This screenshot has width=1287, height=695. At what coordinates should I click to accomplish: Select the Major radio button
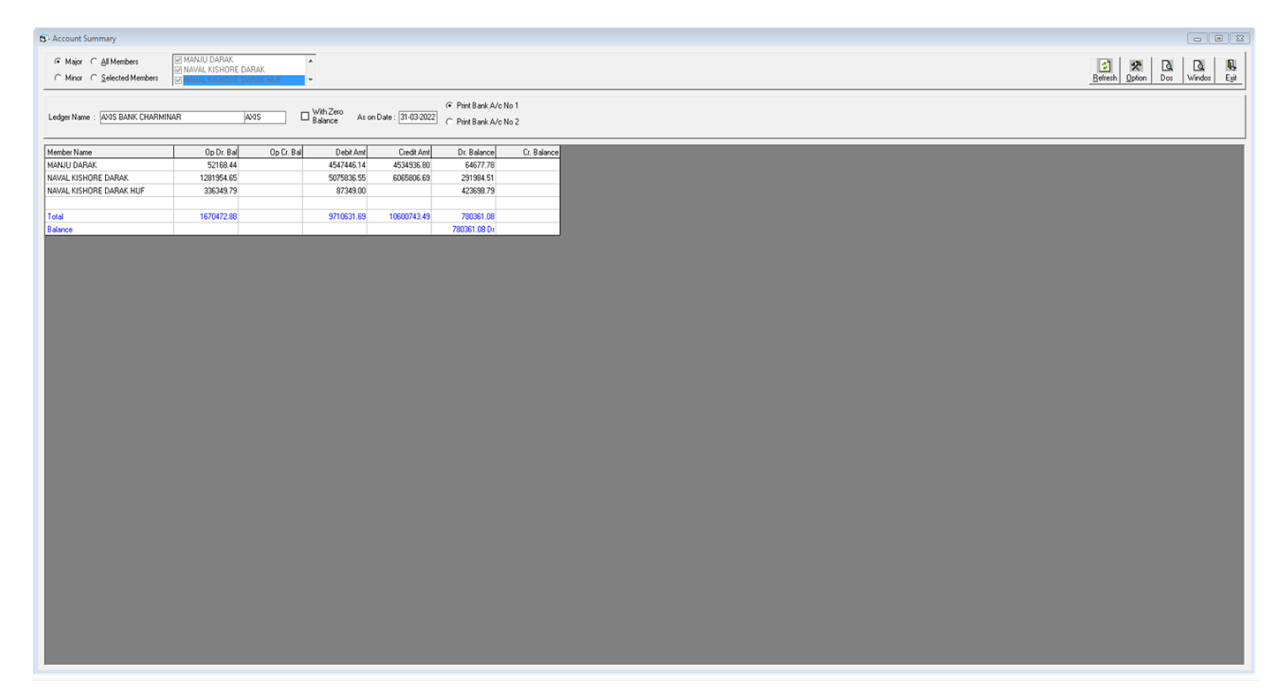click(58, 62)
